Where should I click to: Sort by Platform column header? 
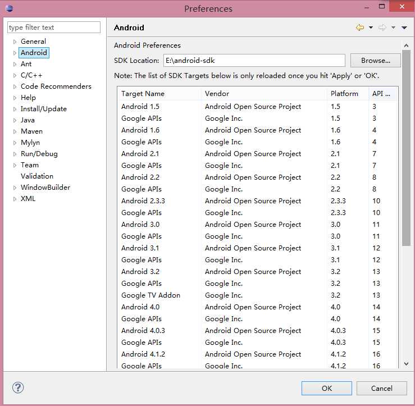coord(348,94)
